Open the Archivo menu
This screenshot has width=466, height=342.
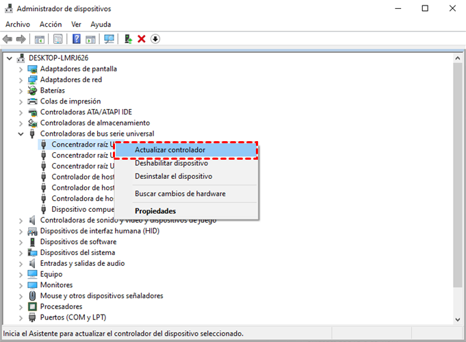pos(17,24)
